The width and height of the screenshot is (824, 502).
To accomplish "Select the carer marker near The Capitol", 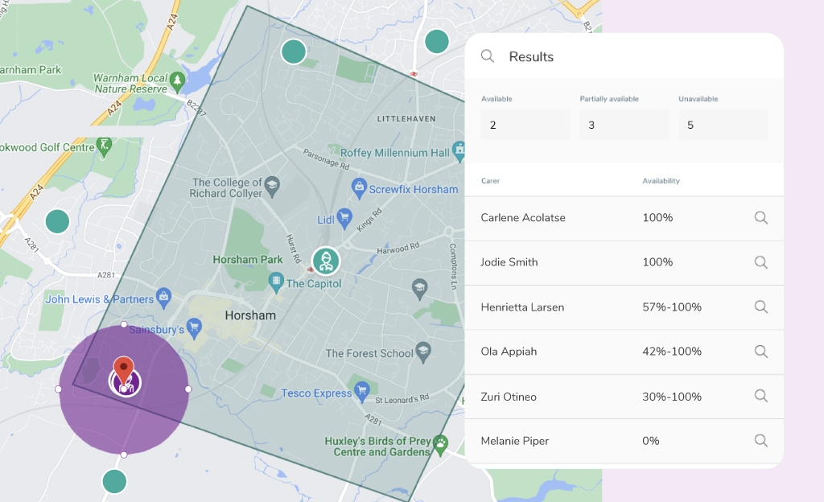I will click(326, 261).
